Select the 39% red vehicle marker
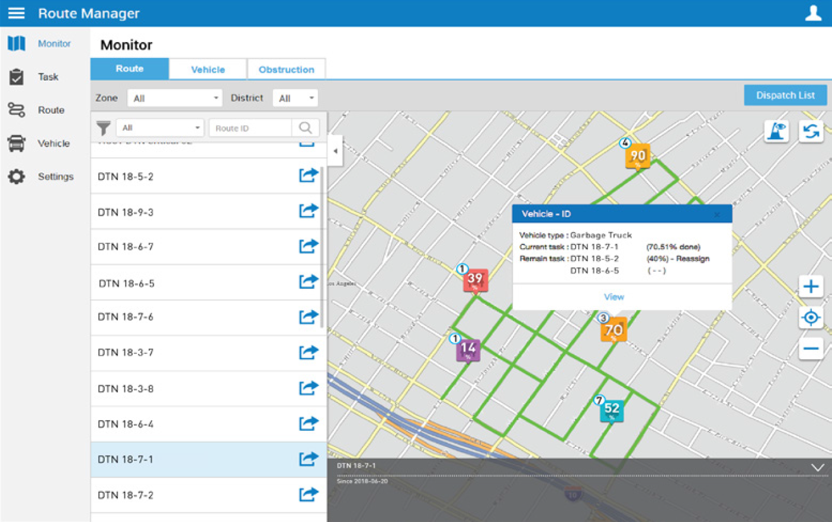The image size is (832, 522). [x=475, y=279]
